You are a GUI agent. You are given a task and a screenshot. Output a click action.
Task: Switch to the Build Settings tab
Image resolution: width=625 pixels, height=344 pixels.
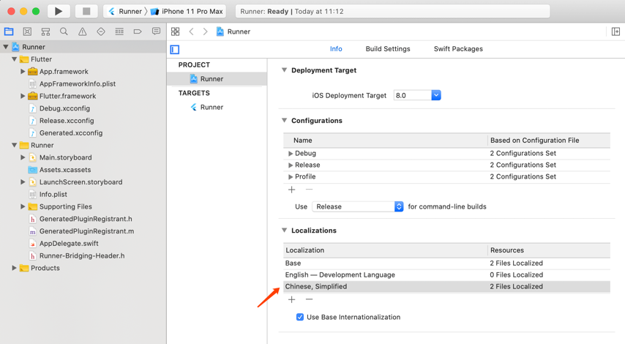(388, 48)
